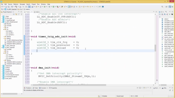Click the Display Selected Console icon
175x98 pixels.
coord(140,88)
